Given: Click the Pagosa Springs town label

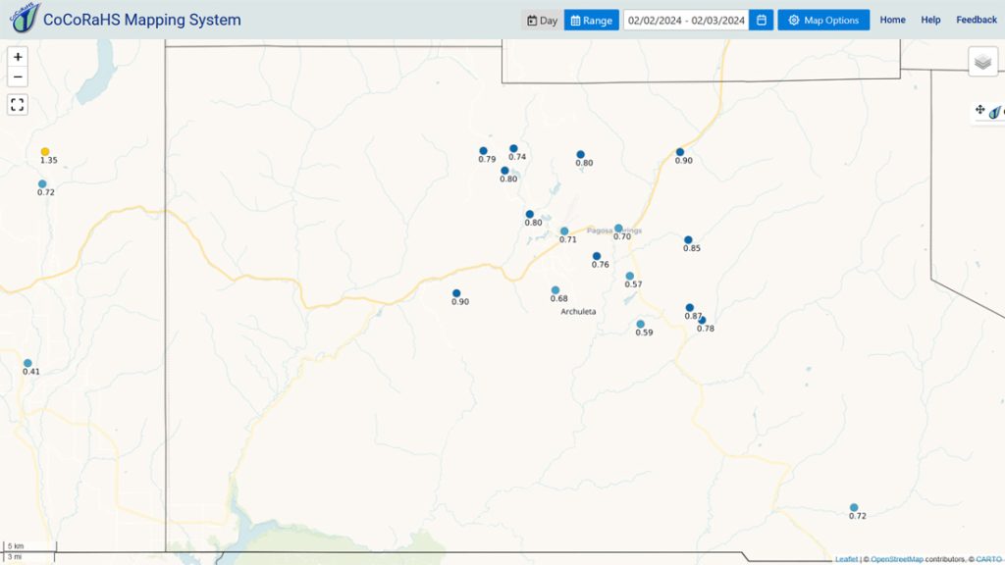Looking at the screenshot, I should [614, 231].
